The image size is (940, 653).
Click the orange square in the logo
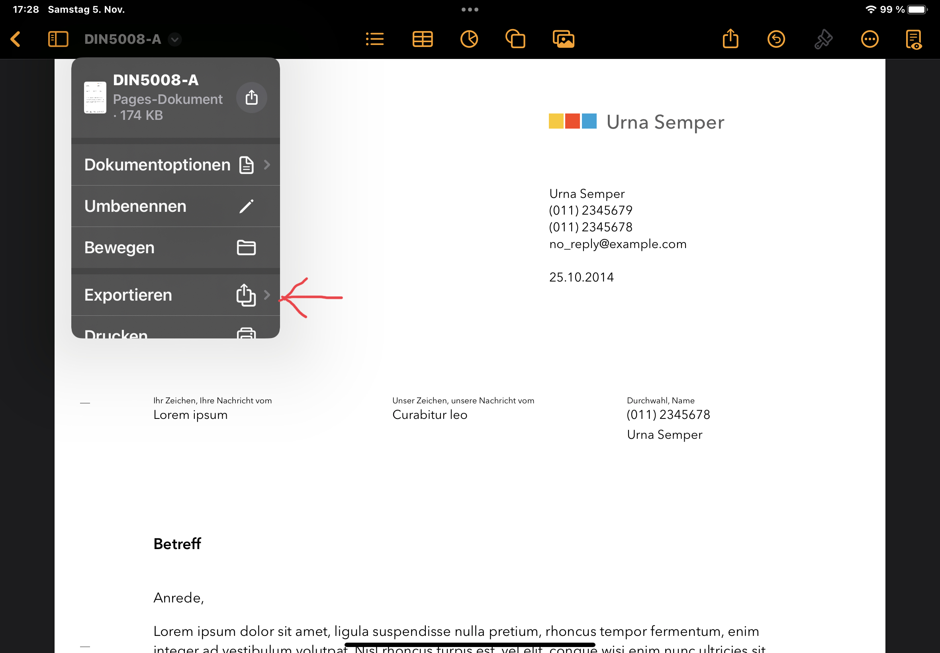572,121
